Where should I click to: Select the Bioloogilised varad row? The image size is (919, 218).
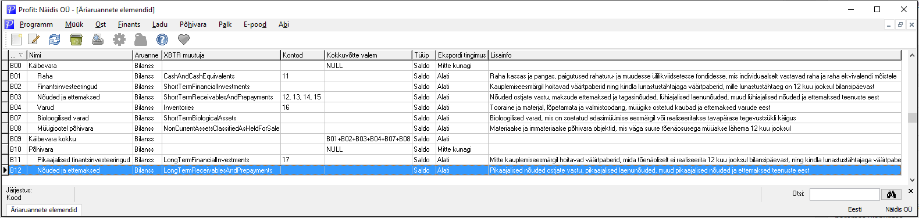[455, 118]
